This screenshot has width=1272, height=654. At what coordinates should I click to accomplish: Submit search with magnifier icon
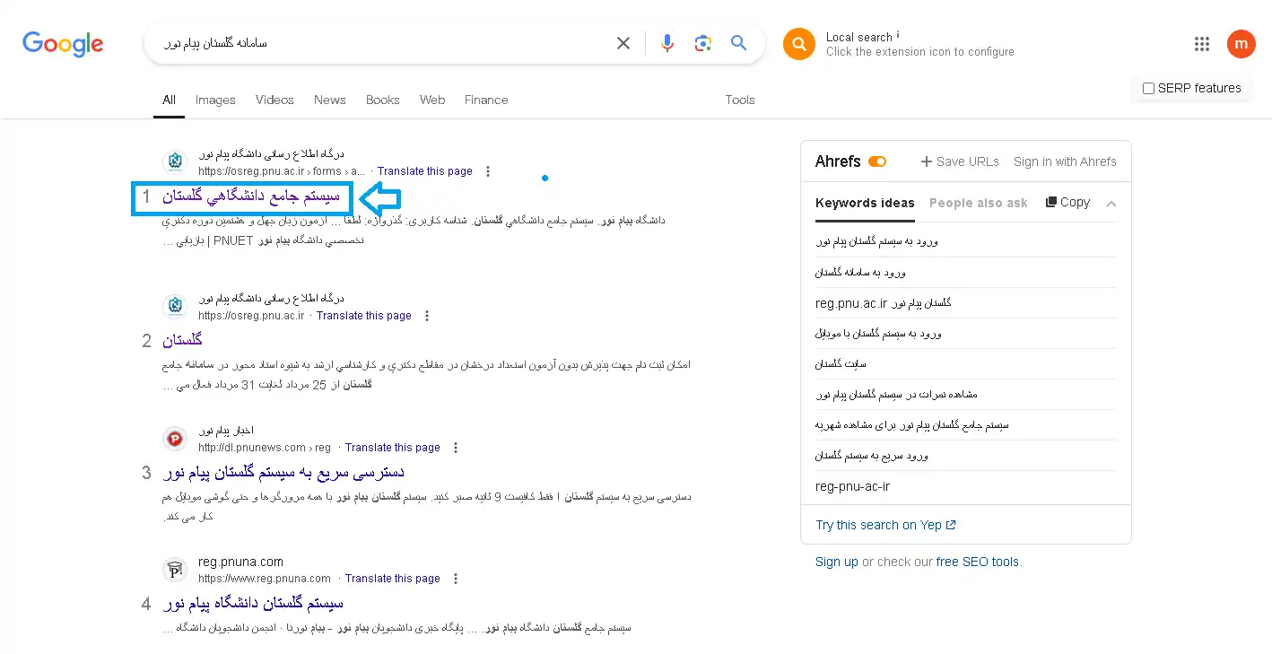click(x=739, y=43)
